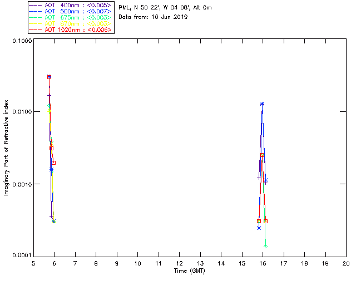Click the topmost red square marker near 0.03

click(50, 77)
